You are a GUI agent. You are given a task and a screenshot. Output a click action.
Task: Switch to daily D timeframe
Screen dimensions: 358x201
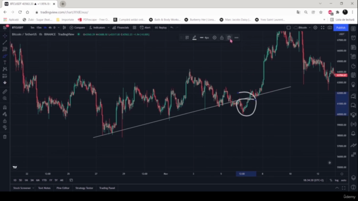pos(54,27)
